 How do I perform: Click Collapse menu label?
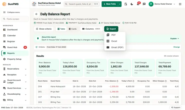[x=14, y=12]
